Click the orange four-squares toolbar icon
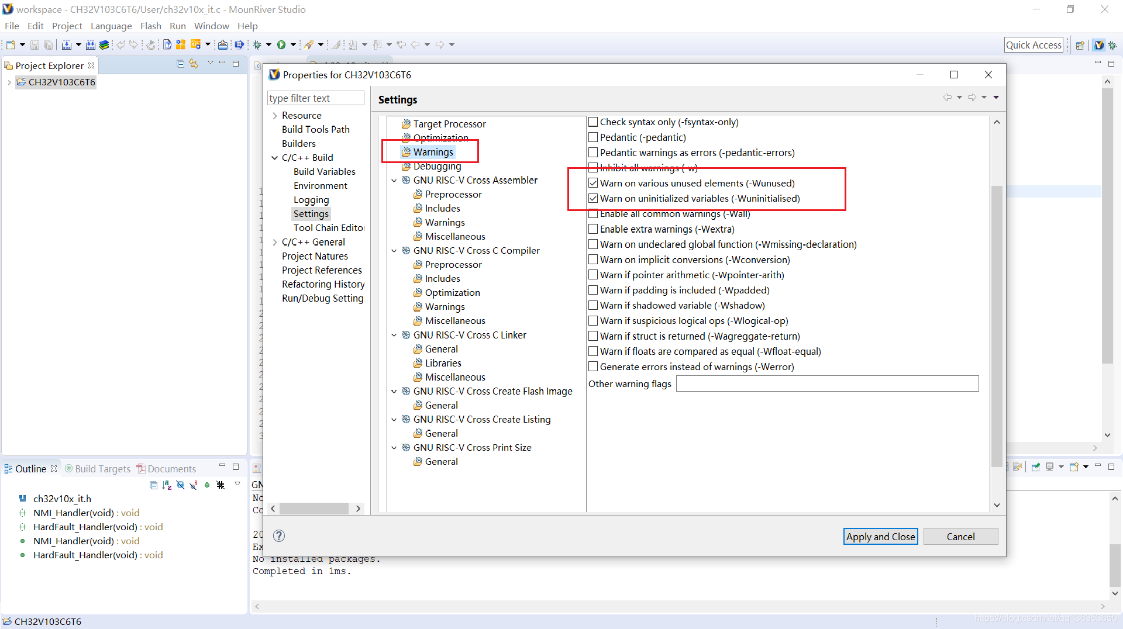Screen dimensions: 1123x629 point(181,45)
